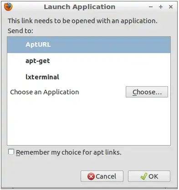
Task: Click the This link needs to be opened message
Action: [82, 21]
